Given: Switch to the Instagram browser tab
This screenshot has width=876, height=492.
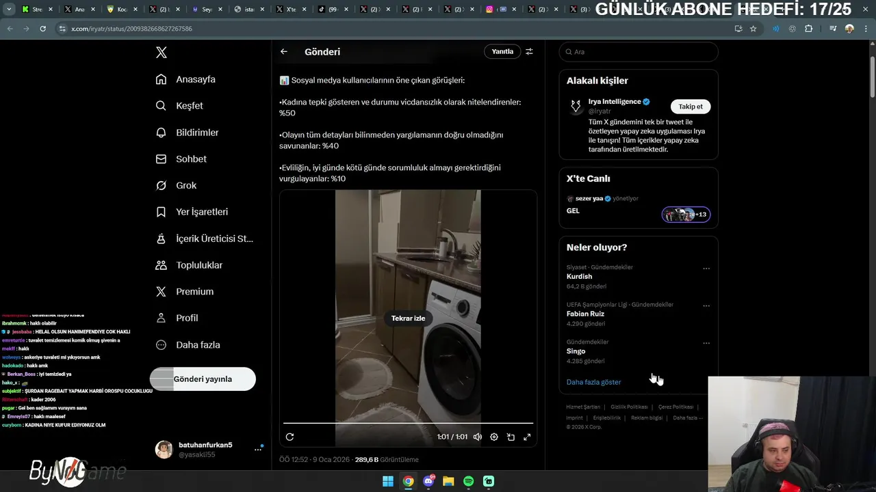Looking at the screenshot, I should (500, 10).
